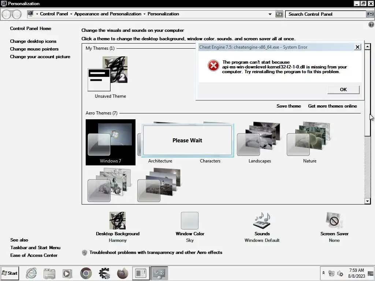The width and height of the screenshot is (375, 281).
Task: Click the network tray icon
Action: point(331,273)
